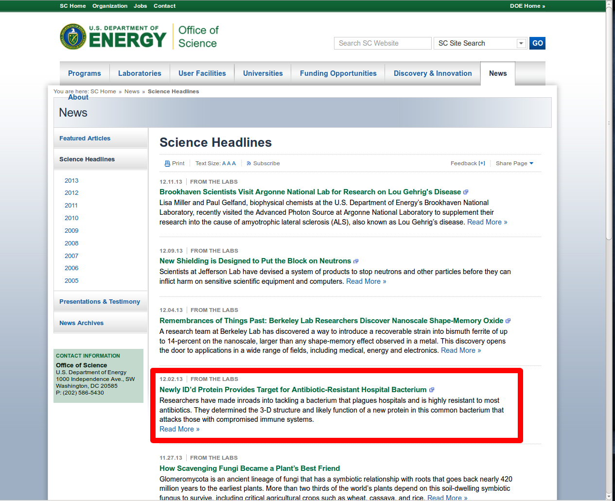Open the SC Site Search dropdown arrow
The image size is (615, 501).
tap(521, 43)
